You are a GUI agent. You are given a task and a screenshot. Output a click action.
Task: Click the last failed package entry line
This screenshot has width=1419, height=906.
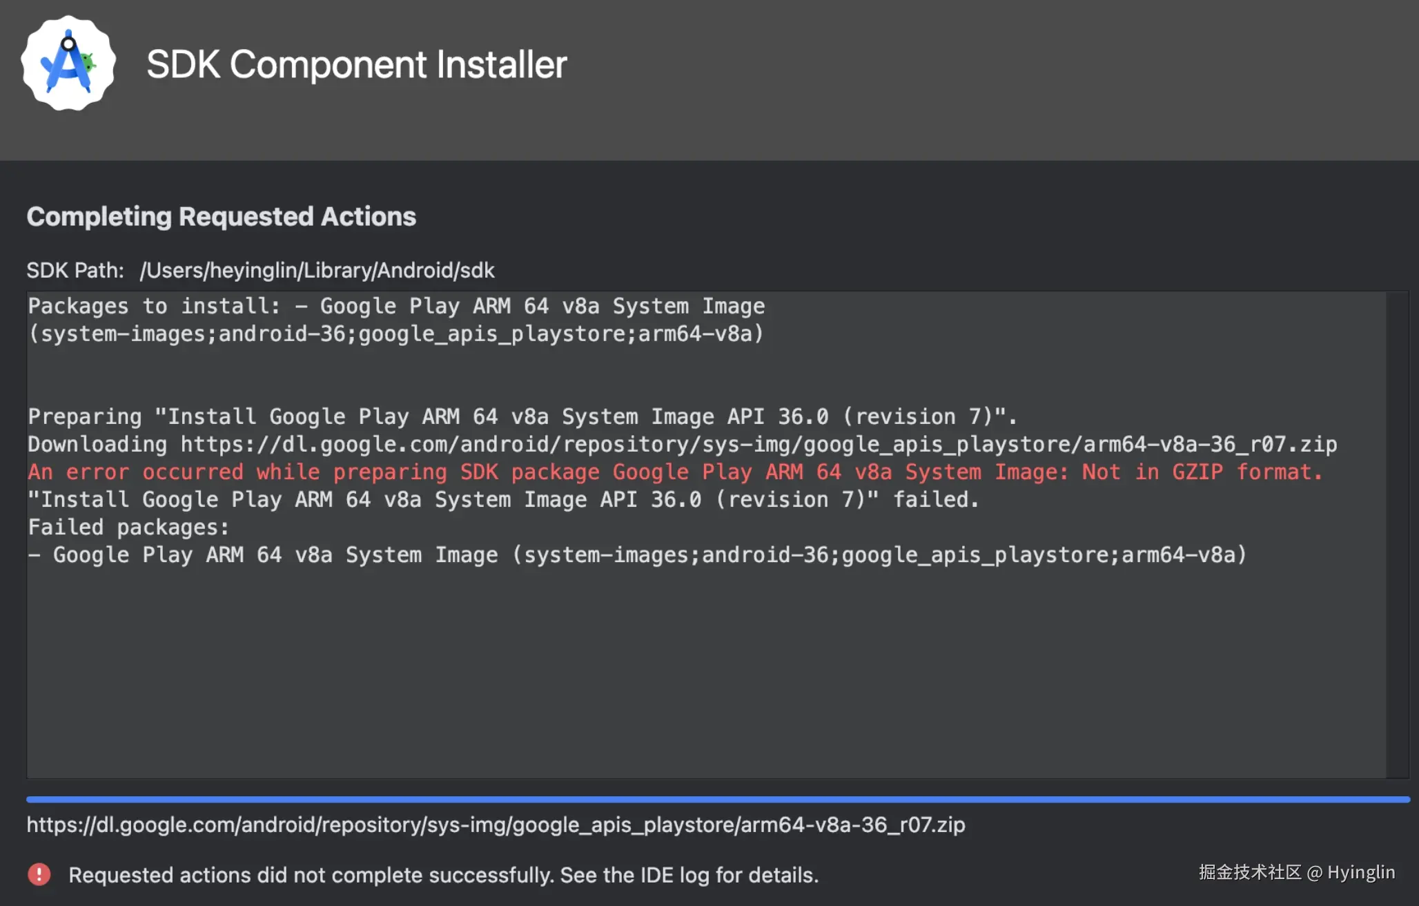[637, 555]
